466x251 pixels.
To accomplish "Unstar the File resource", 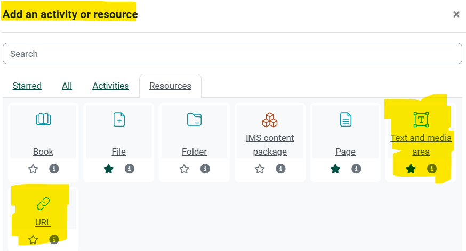I will tap(108, 169).
